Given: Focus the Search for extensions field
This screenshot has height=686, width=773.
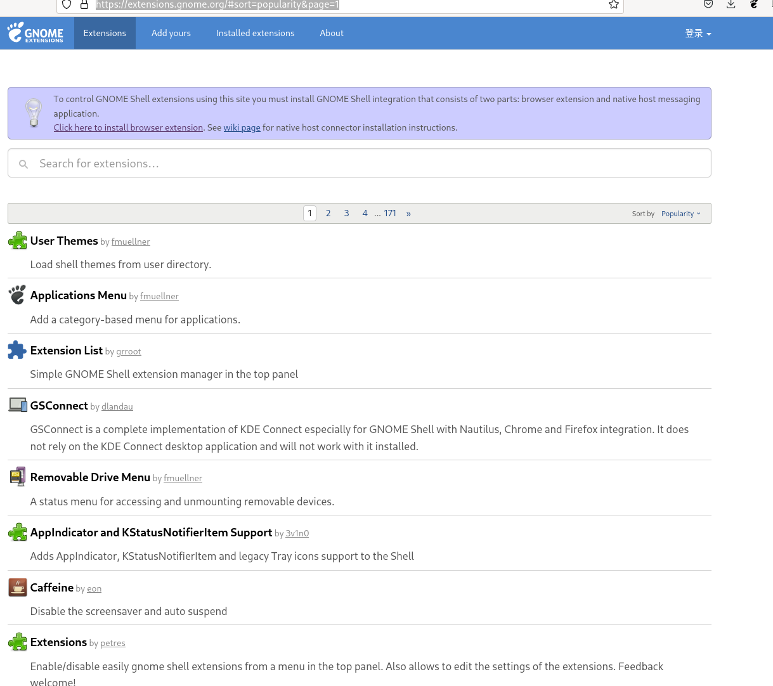Looking at the screenshot, I should 360,163.
